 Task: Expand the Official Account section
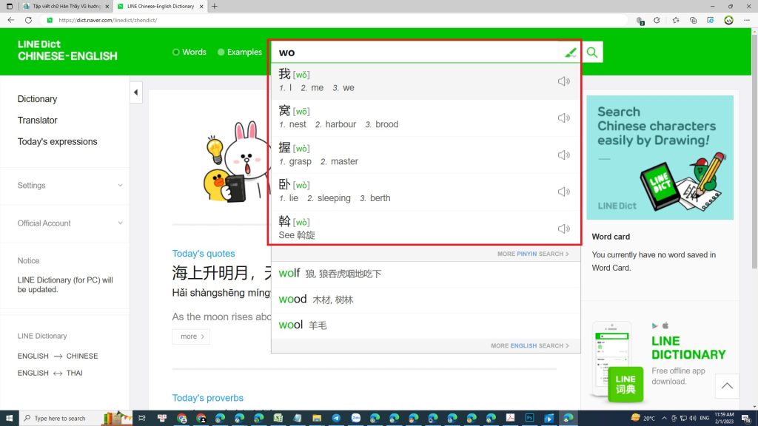click(70, 223)
